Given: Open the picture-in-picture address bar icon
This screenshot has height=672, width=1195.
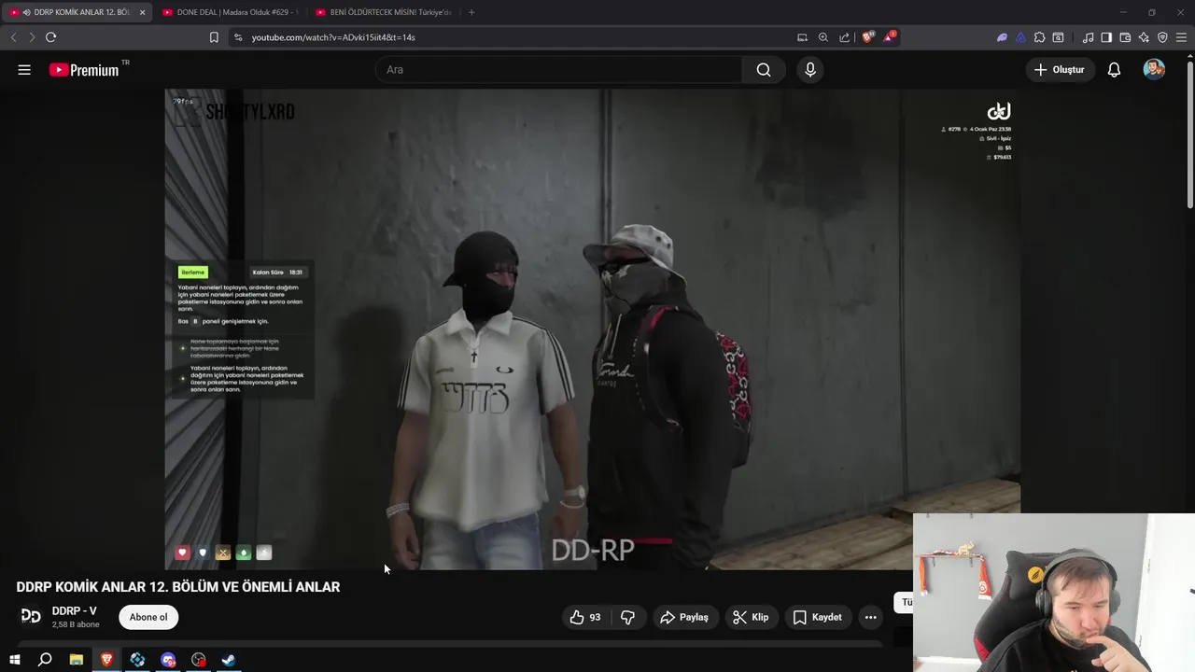Looking at the screenshot, I should point(802,37).
